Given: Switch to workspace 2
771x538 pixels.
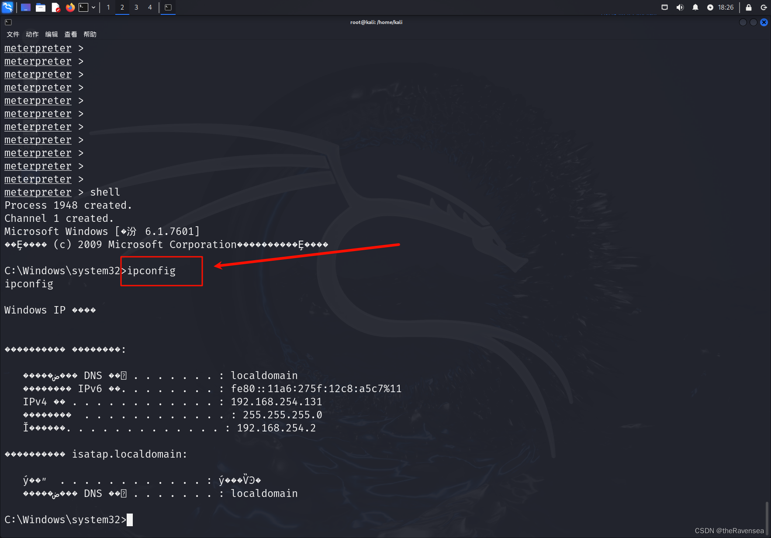Looking at the screenshot, I should [x=122, y=7].
